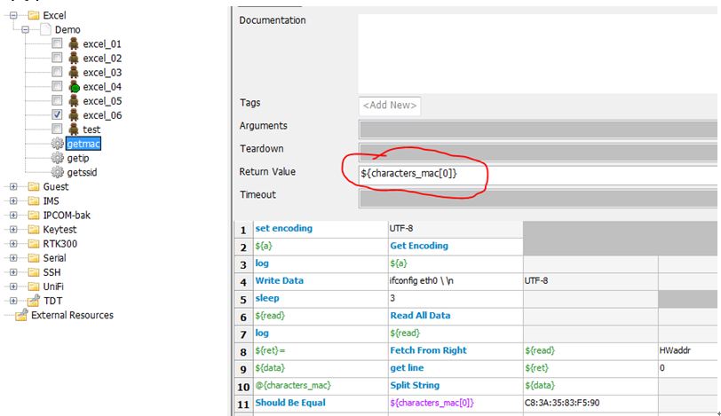Uncheck the excel_06 test checkbox
Viewport: 721px width, 416px height.
pyautogui.click(x=57, y=114)
